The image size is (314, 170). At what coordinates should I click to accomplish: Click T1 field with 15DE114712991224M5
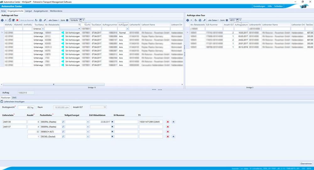pos(151,122)
